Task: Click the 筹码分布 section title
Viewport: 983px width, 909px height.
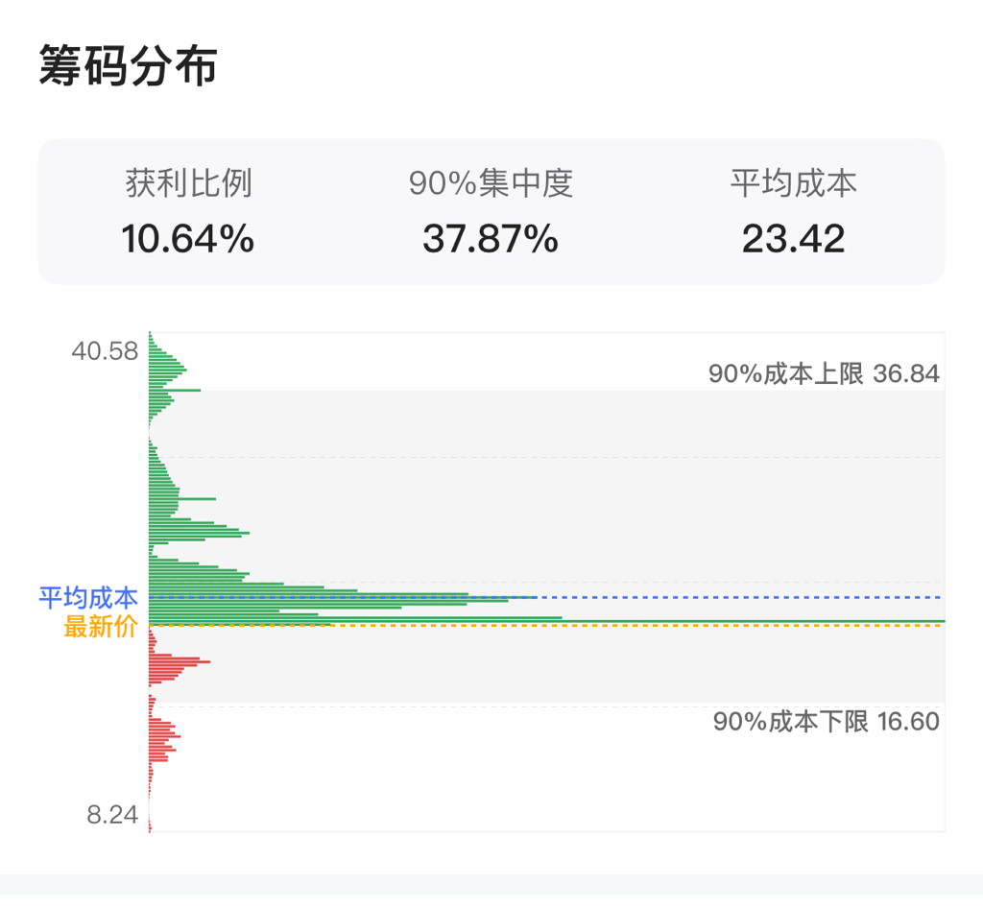Action: (128, 67)
